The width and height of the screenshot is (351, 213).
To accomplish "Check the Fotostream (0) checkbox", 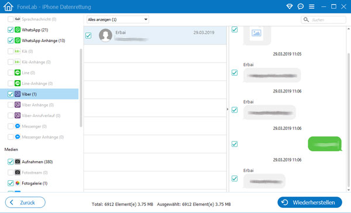I will [11, 173].
